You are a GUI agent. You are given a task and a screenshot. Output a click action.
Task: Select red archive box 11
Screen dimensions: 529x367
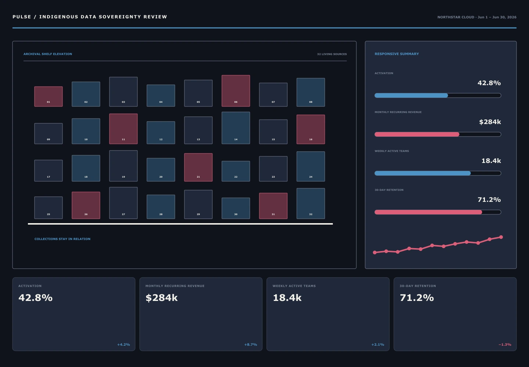point(123,129)
